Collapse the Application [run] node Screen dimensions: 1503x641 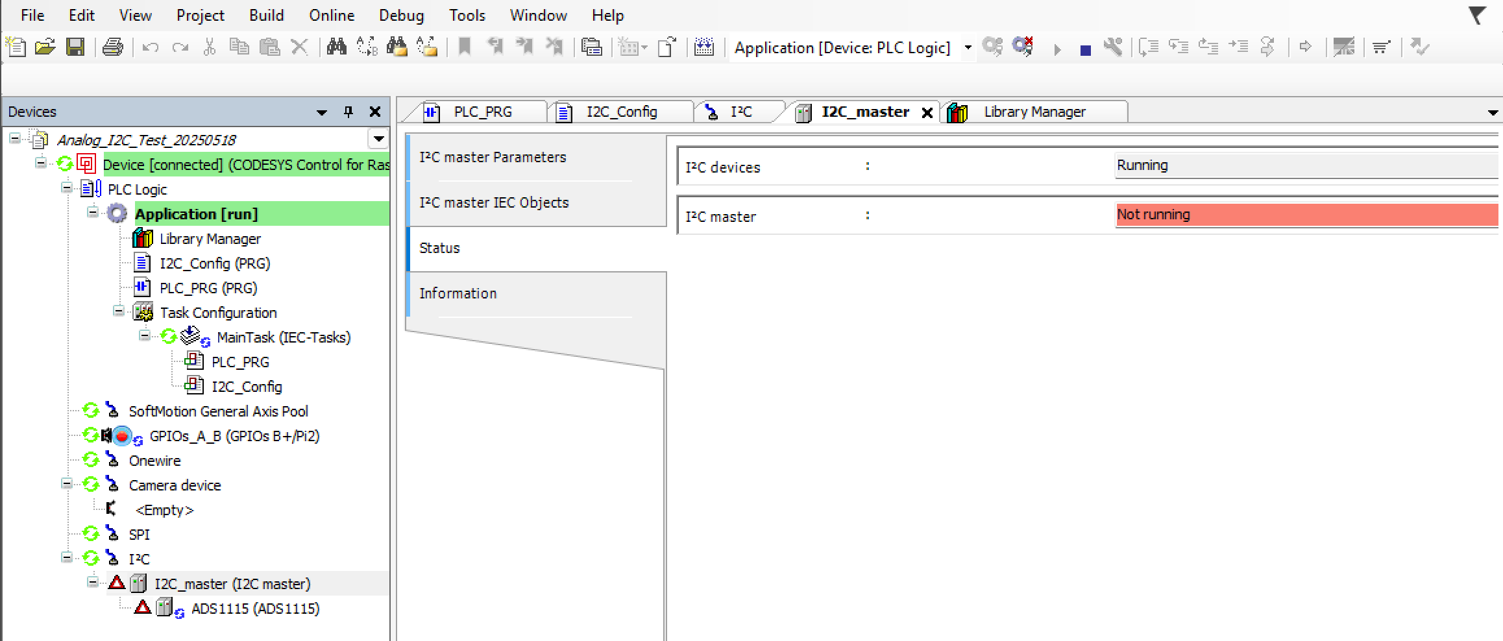pyautogui.click(x=93, y=212)
